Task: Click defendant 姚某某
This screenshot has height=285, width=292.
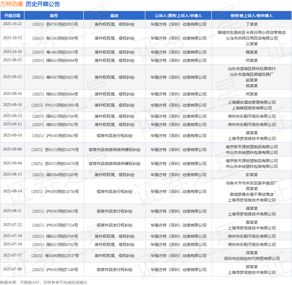Action: [x=252, y=86]
